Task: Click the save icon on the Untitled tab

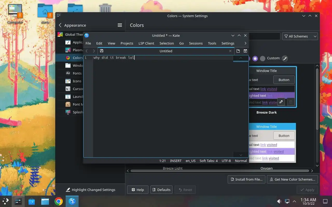Action: (x=102, y=51)
